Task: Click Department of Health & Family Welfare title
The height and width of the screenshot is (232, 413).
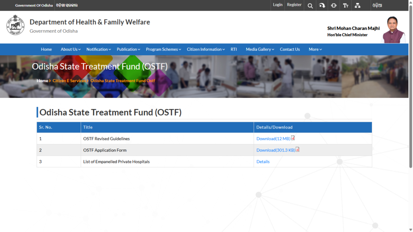Action: (90, 22)
